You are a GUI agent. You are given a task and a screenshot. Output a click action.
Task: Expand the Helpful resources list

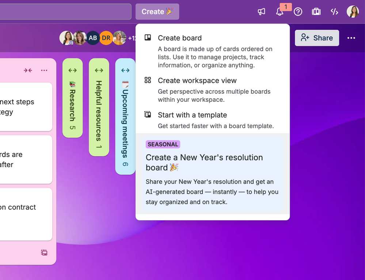[x=99, y=70]
